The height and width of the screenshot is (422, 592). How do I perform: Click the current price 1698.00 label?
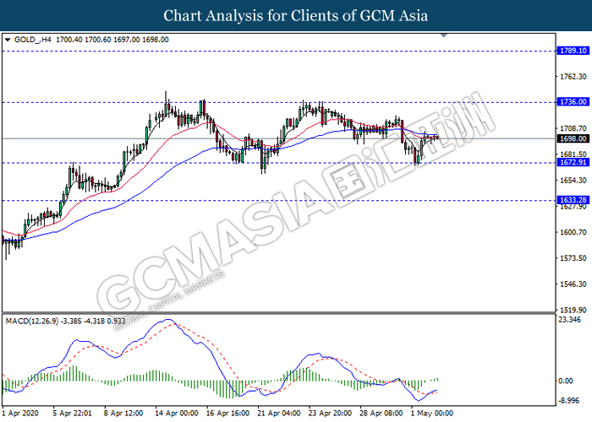573,138
